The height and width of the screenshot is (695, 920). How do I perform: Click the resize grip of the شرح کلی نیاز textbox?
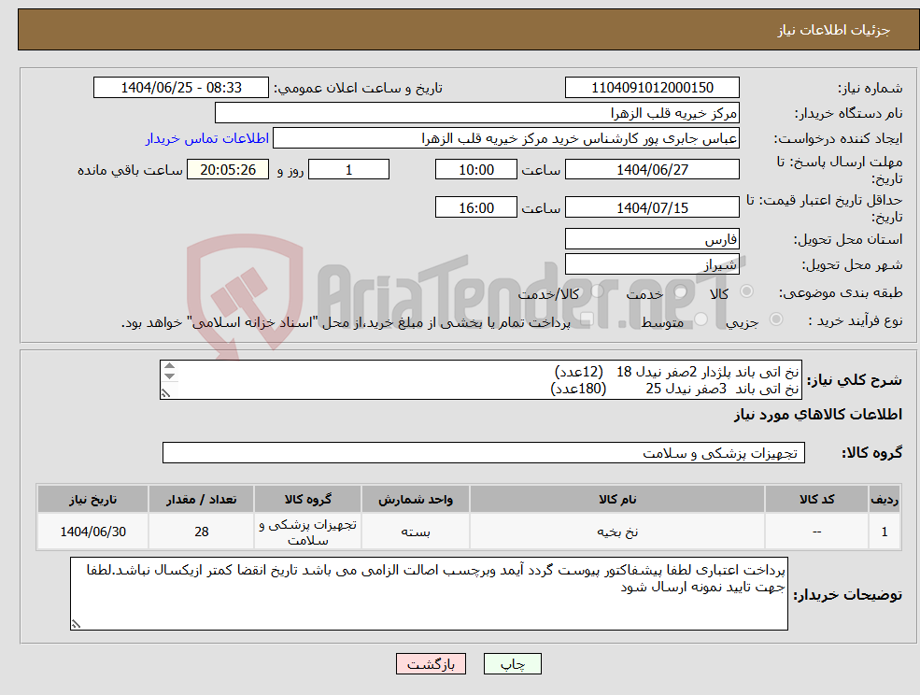[x=165, y=392]
